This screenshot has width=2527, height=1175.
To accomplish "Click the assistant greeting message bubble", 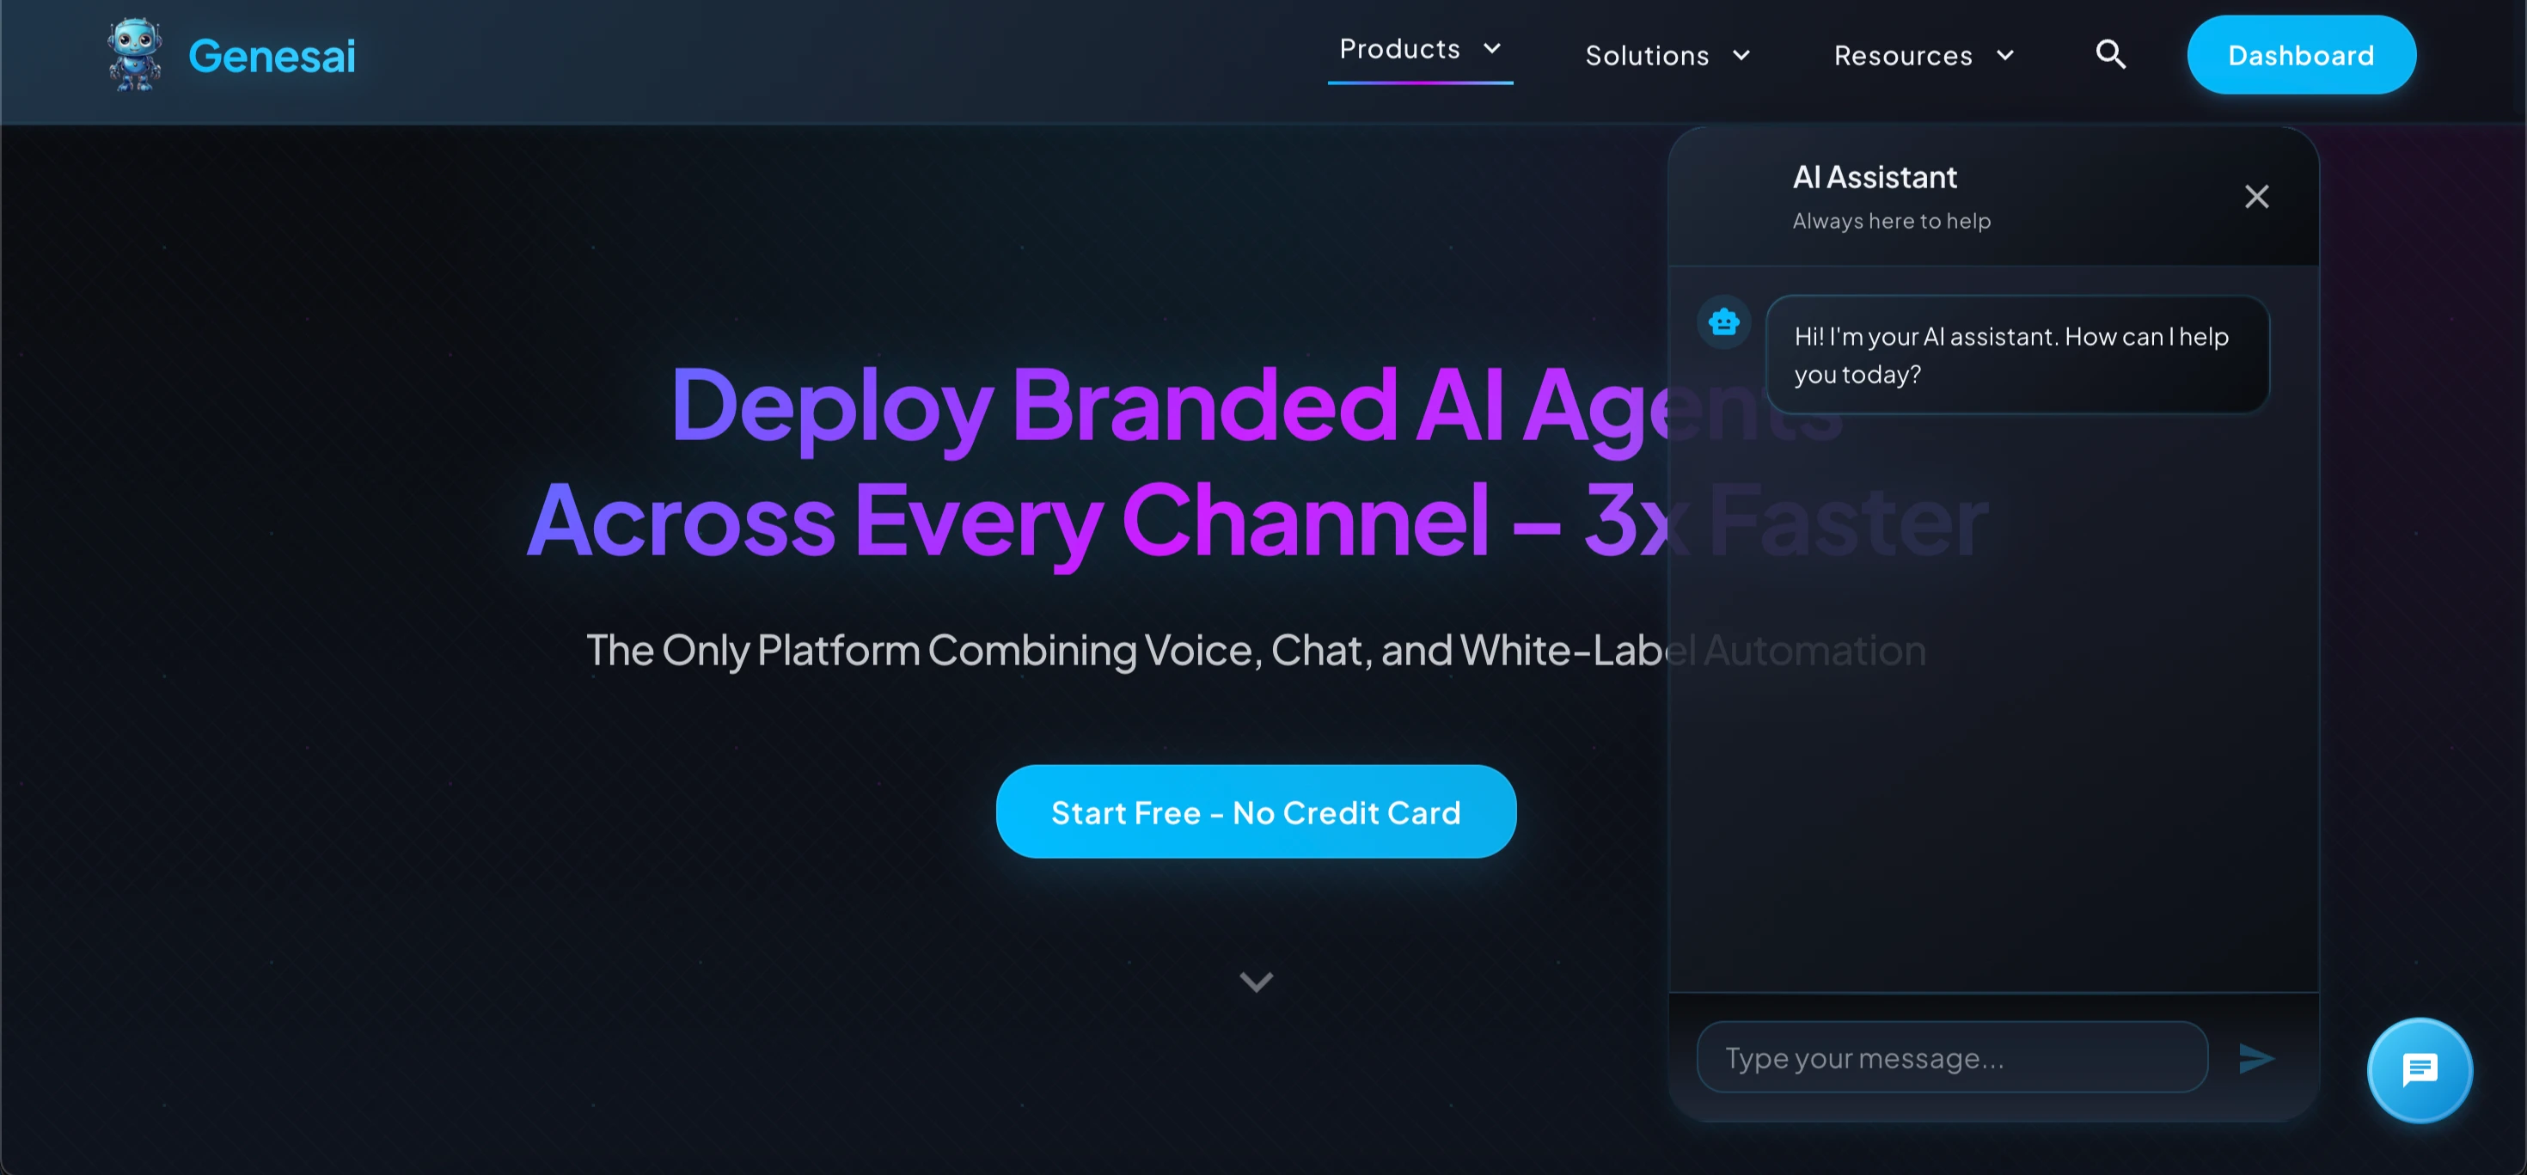I will (x=2017, y=355).
